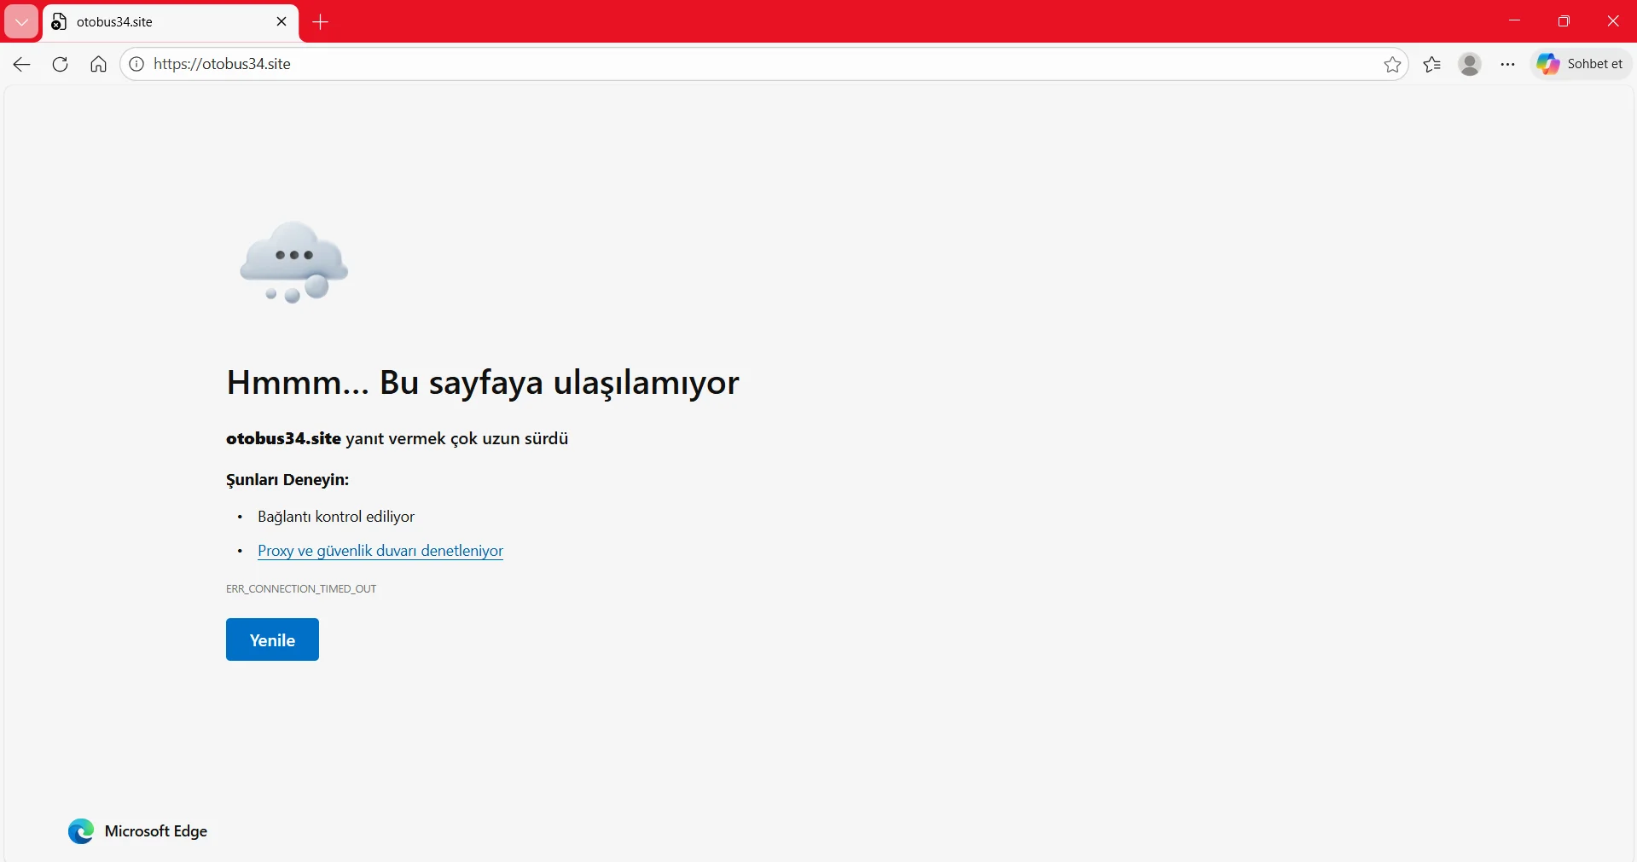The width and height of the screenshot is (1637, 862).
Task: Add page to favorites with the star icon
Action: point(1392,64)
